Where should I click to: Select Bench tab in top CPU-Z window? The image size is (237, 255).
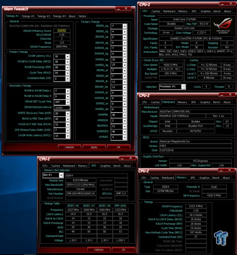(217, 11)
